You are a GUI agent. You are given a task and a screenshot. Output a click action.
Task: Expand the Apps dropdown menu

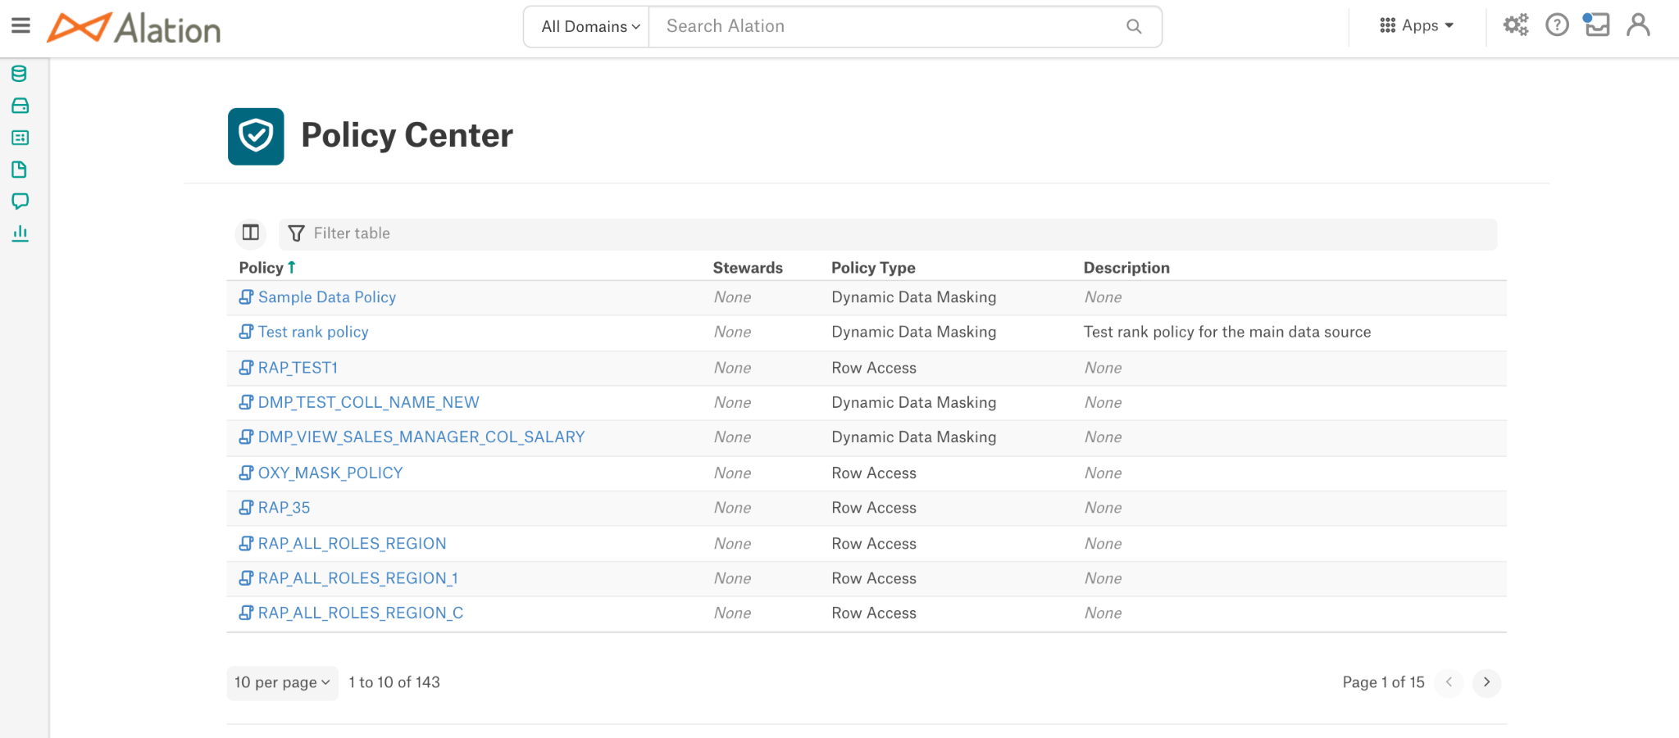[x=1417, y=25]
